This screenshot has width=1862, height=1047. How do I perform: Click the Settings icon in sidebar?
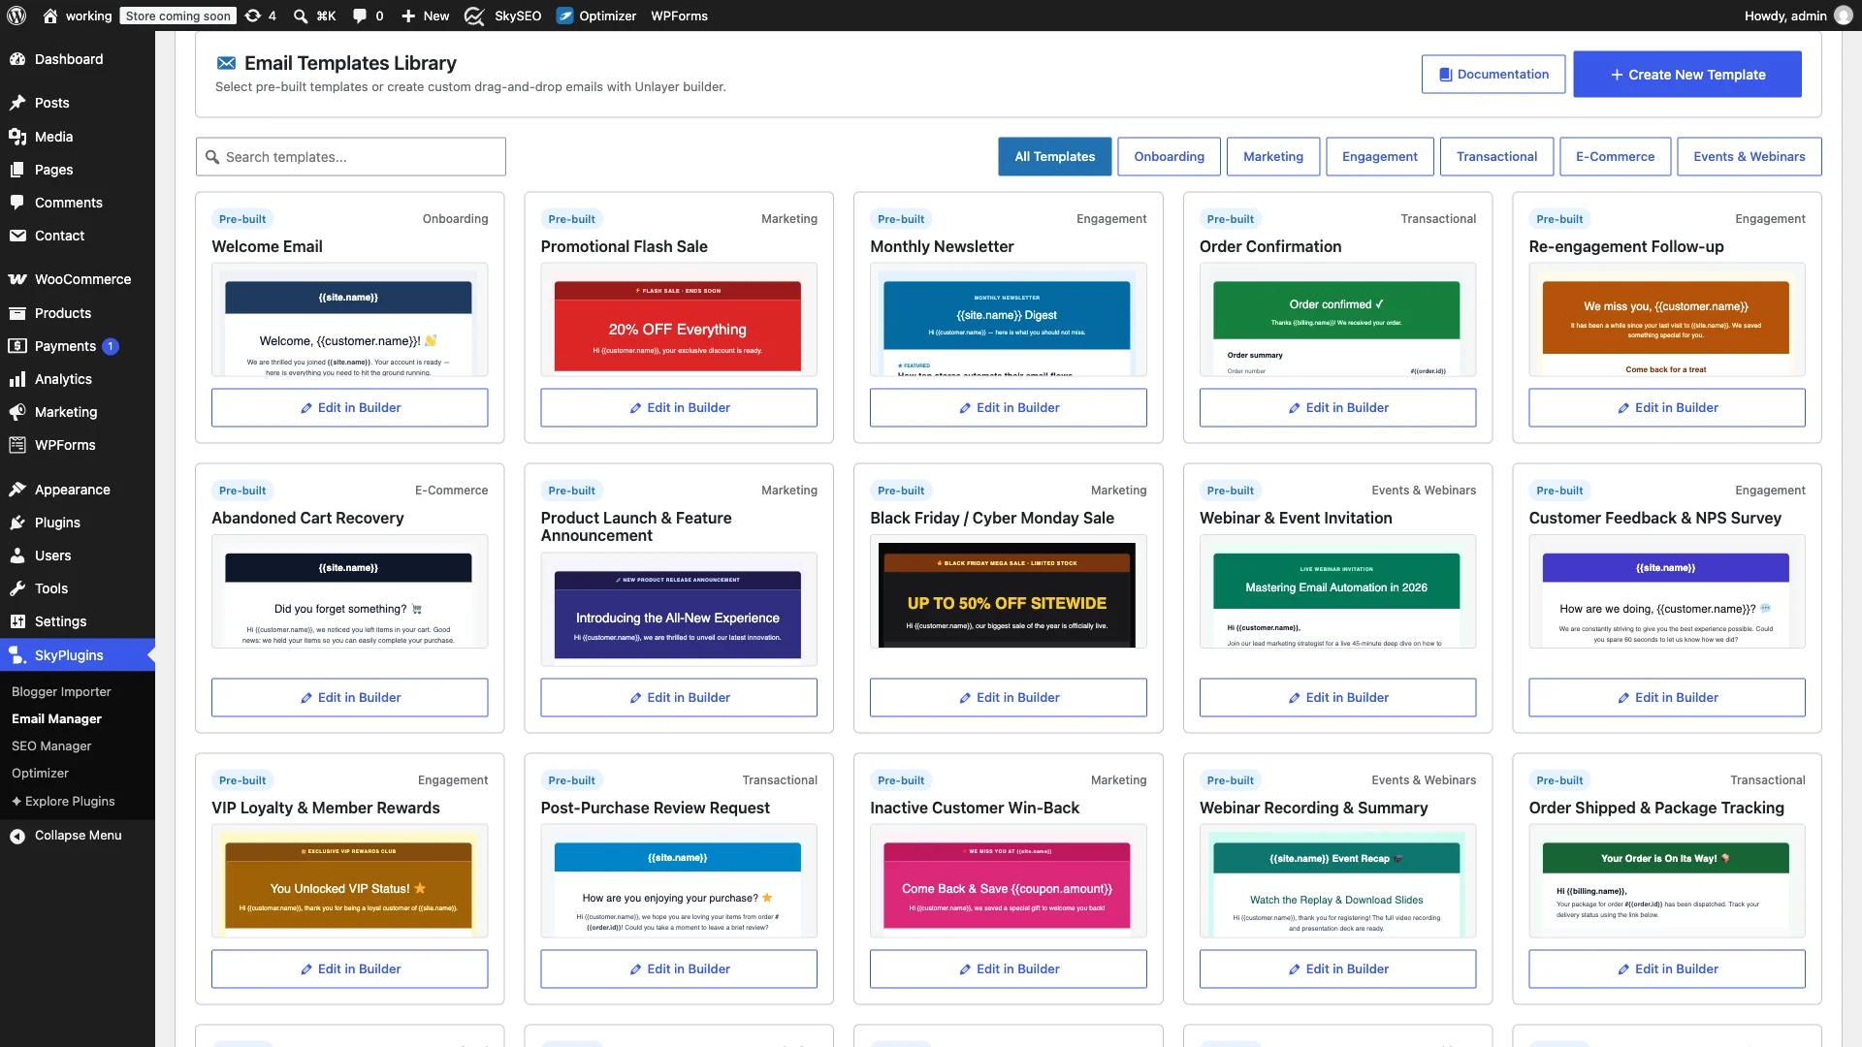pos(17,621)
